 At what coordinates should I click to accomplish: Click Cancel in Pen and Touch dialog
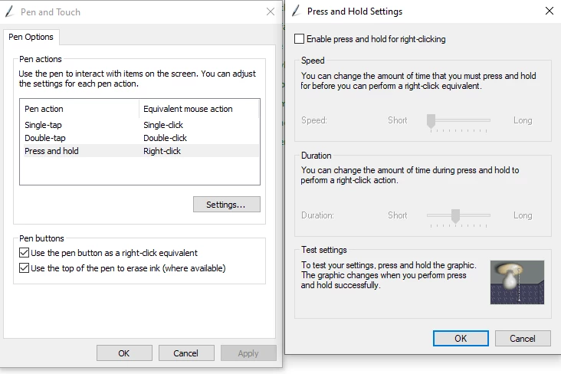[186, 353]
